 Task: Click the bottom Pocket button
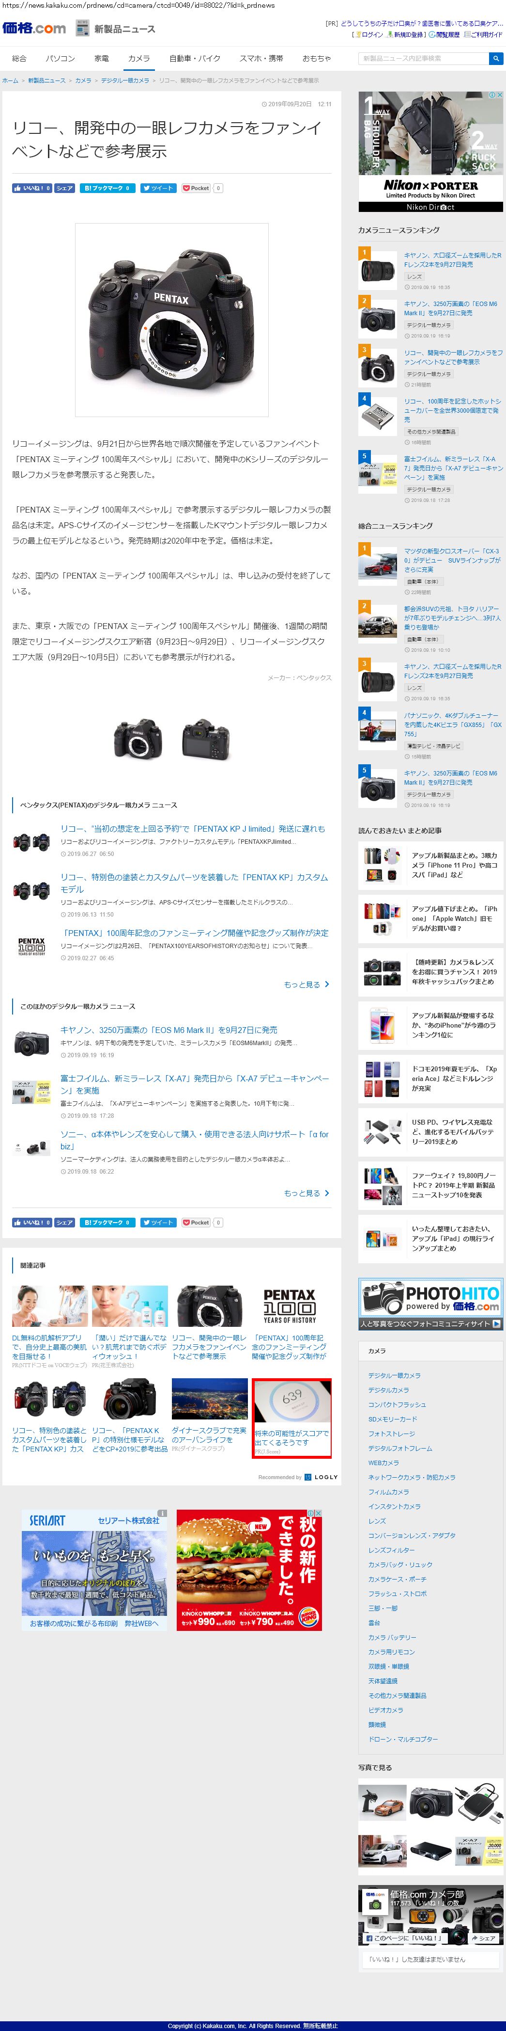pyautogui.click(x=197, y=1223)
